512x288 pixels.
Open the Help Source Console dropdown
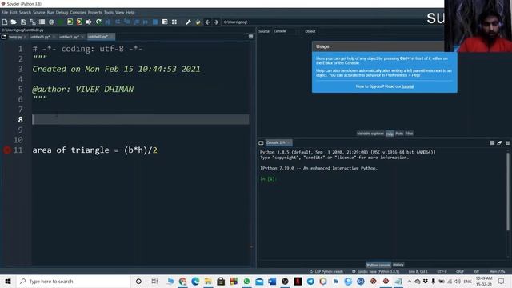point(285,31)
